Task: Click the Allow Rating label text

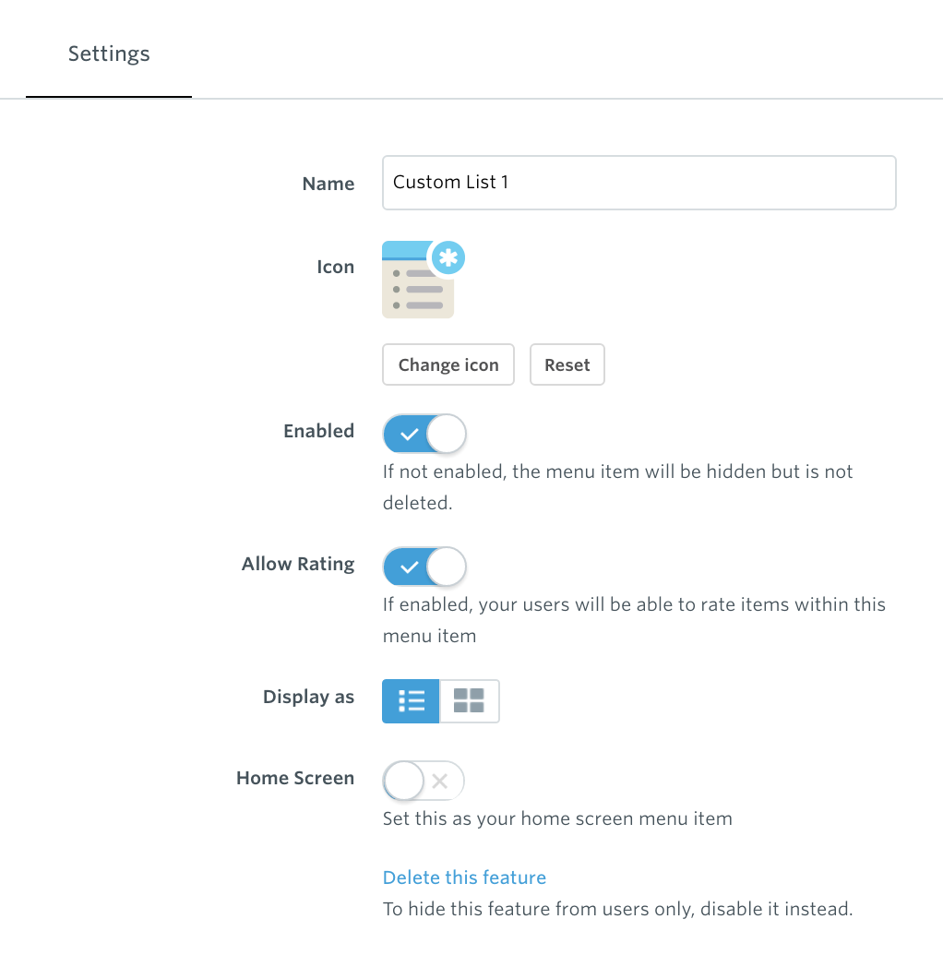Action: pyautogui.click(x=298, y=564)
